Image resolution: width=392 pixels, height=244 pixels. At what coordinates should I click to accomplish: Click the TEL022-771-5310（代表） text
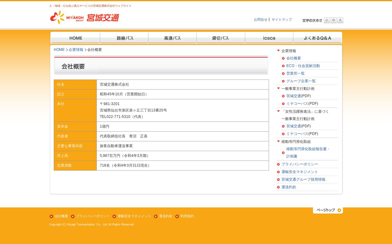click(122, 117)
